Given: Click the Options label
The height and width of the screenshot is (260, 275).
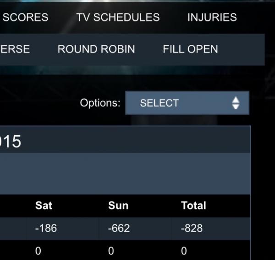Looking at the screenshot, I should click(100, 103).
